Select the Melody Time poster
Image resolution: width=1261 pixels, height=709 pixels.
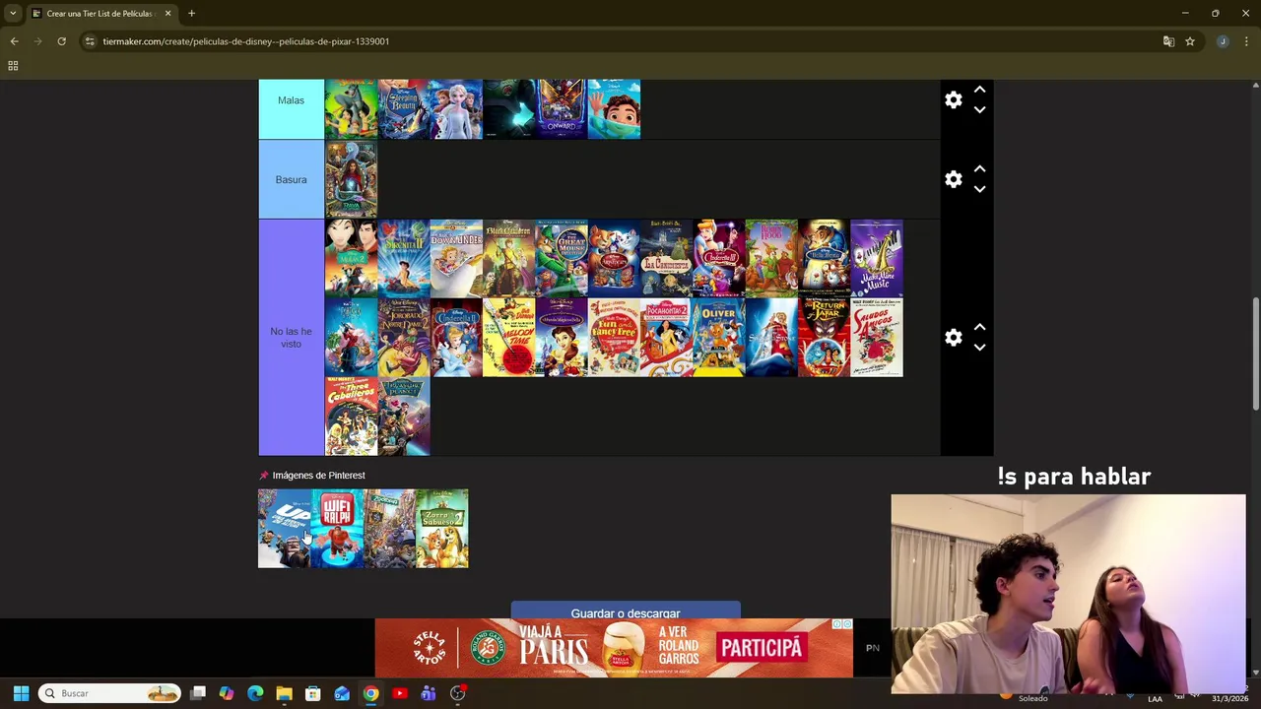(508, 338)
